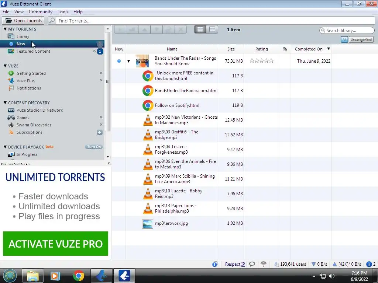Click the Find Torrents magnifier icon
Screen dimensions: 378x283
click(52, 21)
